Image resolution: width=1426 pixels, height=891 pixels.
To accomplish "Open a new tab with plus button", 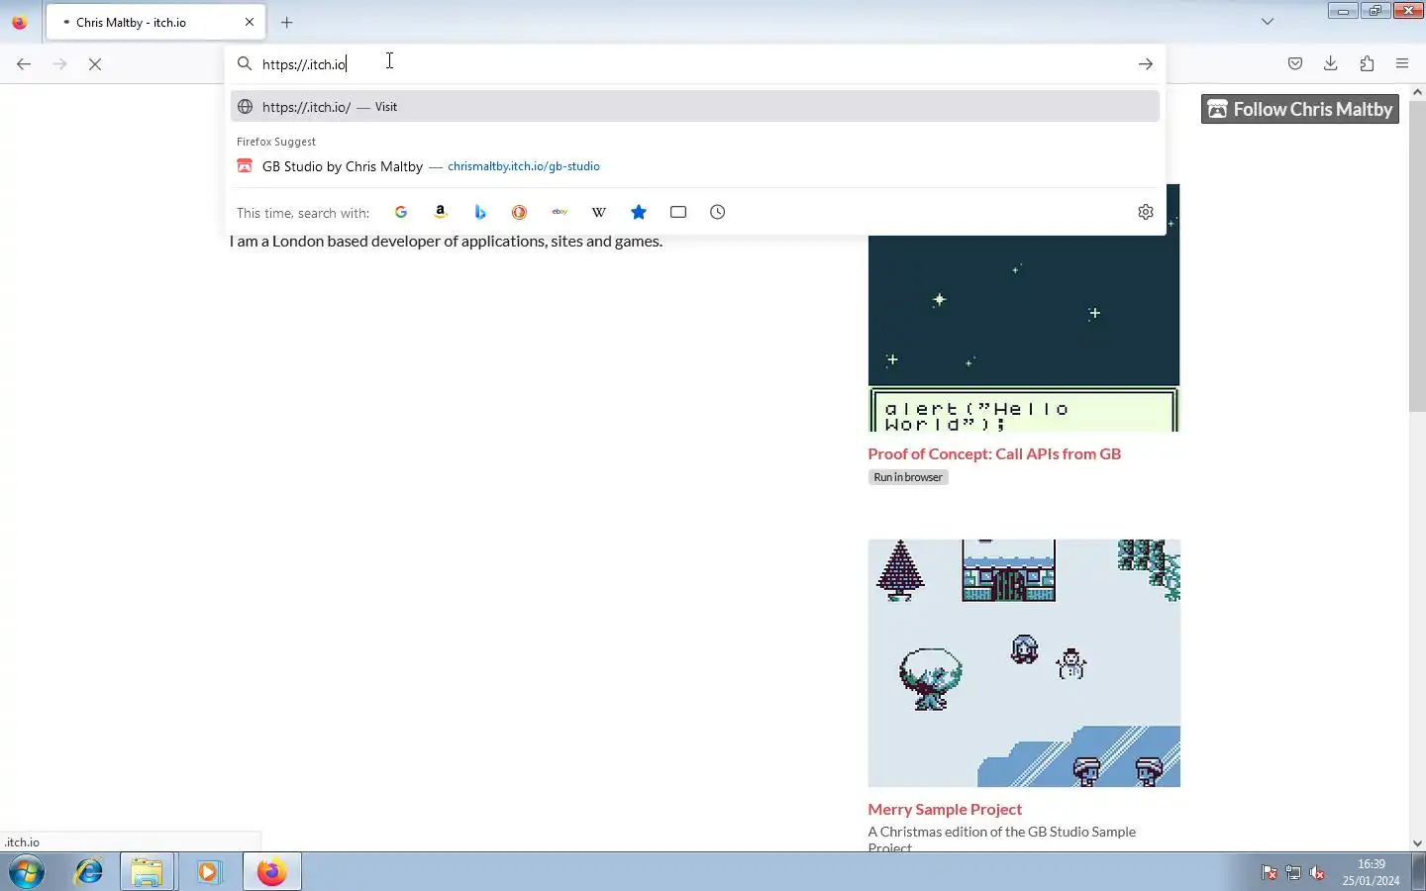I will pyautogui.click(x=286, y=22).
